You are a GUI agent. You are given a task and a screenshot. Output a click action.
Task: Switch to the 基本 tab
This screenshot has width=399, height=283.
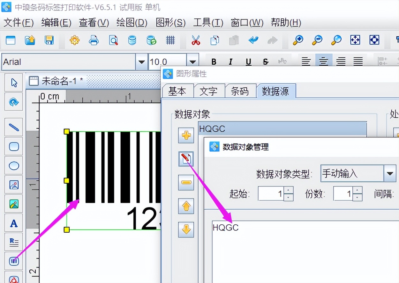pos(177,91)
